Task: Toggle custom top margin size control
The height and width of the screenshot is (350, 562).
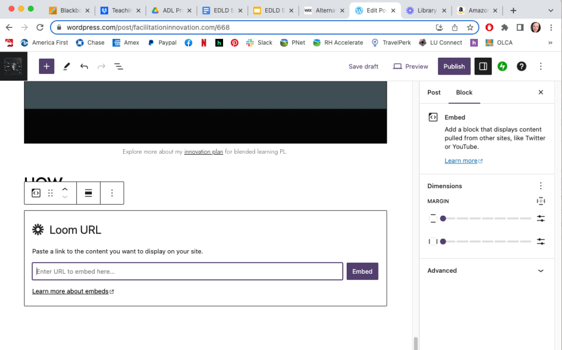Action: click(x=541, y=218)
